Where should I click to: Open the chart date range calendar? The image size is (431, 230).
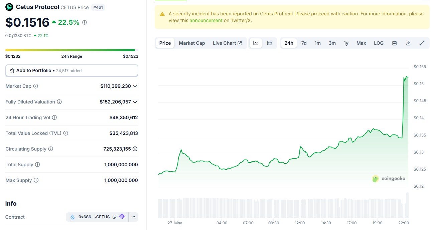(395, 43)
